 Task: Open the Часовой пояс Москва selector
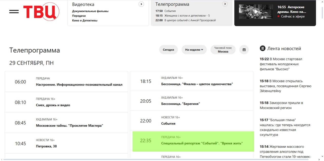tap(223, 50)
